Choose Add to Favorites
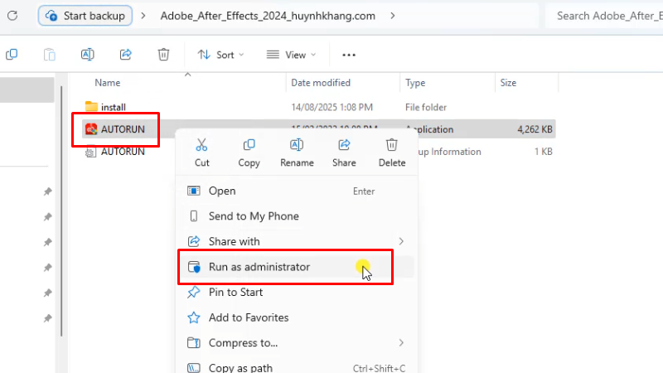Screen dimensions: 663x373 point(297,317)
